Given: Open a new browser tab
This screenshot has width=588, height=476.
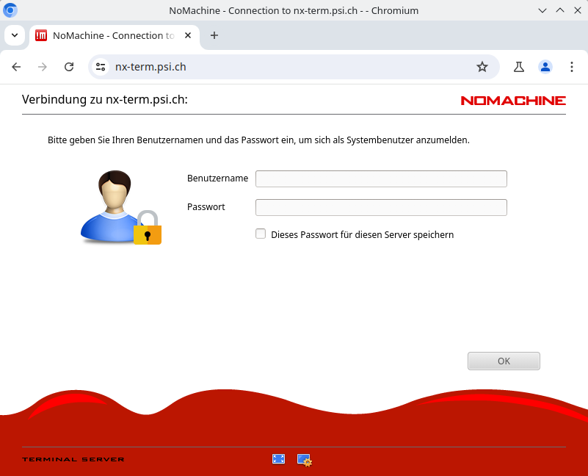Looking at the screenshot, I should [x=214, y=35].
